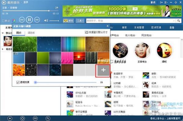This screenshot has height=121, width=183.
Task: Open the skin color icon beside lyrics
Action: pos(14,21)
